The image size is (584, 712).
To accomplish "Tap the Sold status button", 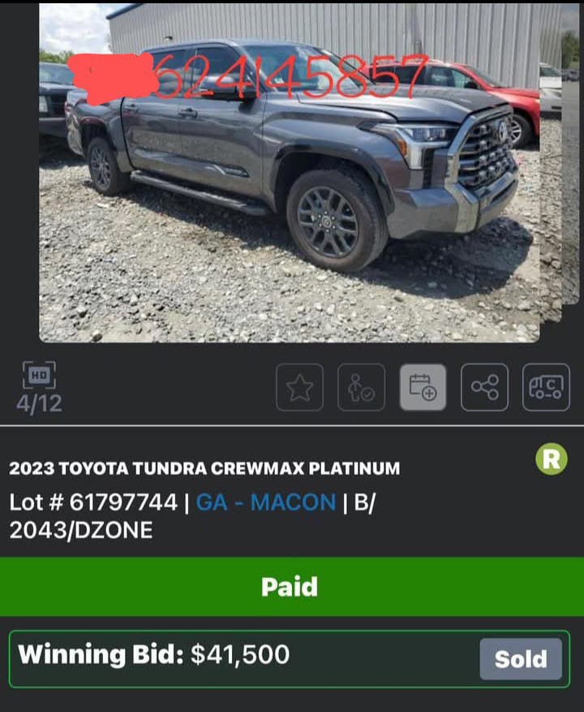I will [x=521, y=659].
